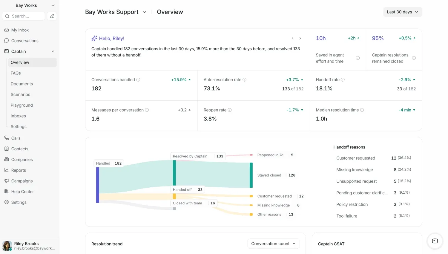Click info icon beside Reopen rate
This screenshot has height=254, width=448.
230,110
